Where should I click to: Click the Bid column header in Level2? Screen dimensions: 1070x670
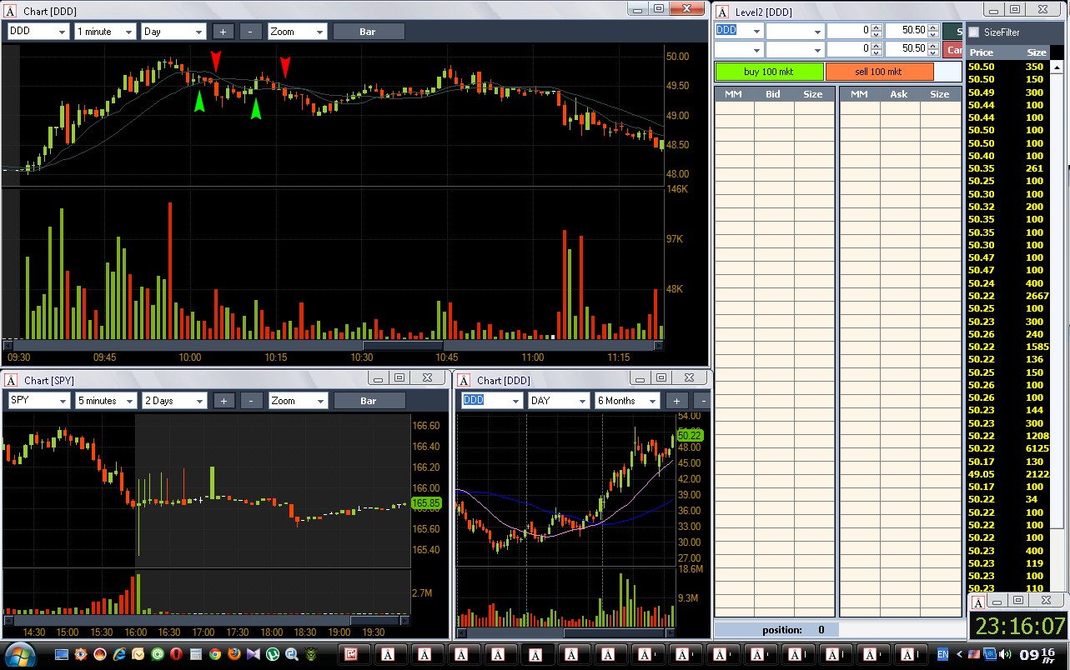tap(773, 94)
